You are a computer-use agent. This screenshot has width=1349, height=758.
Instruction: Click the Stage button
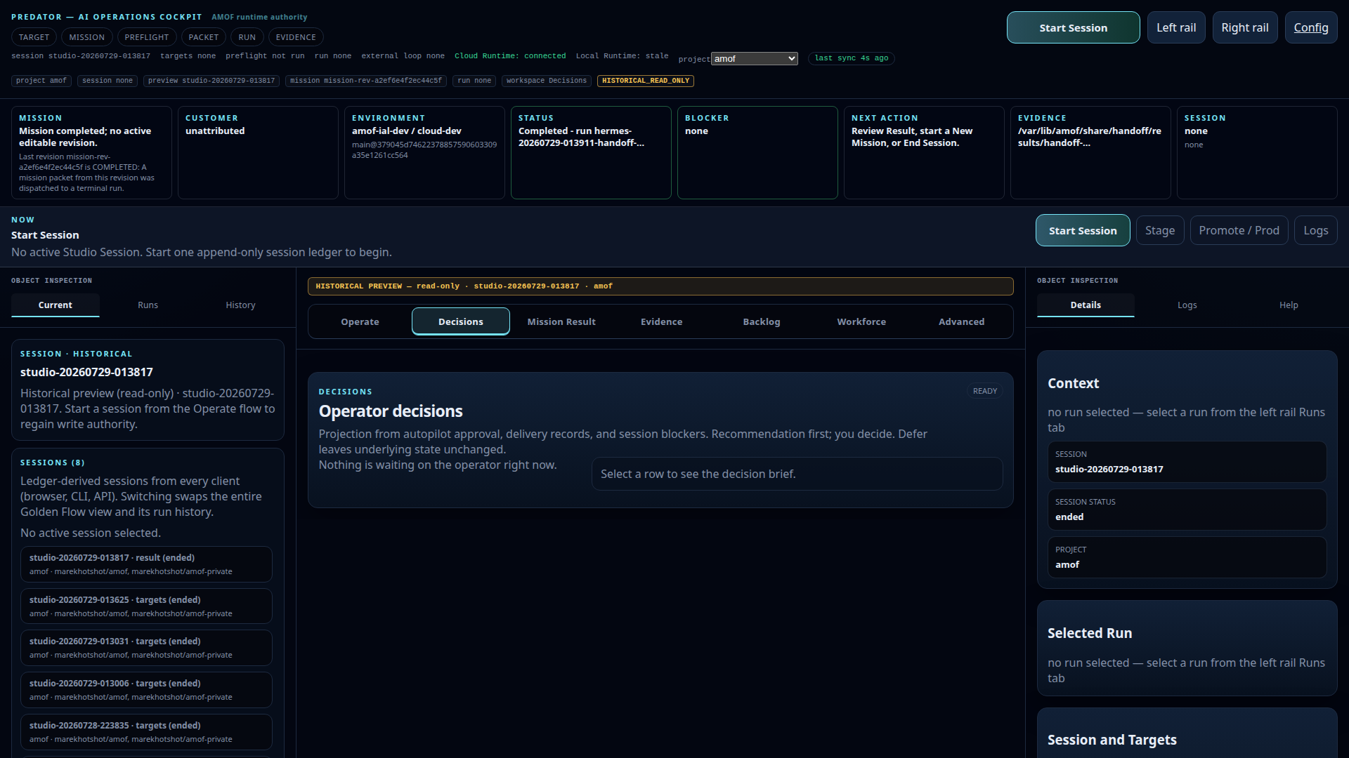click(1160, 230)
